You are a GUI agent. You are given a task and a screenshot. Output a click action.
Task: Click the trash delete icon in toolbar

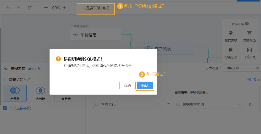[x=30, y=8]
